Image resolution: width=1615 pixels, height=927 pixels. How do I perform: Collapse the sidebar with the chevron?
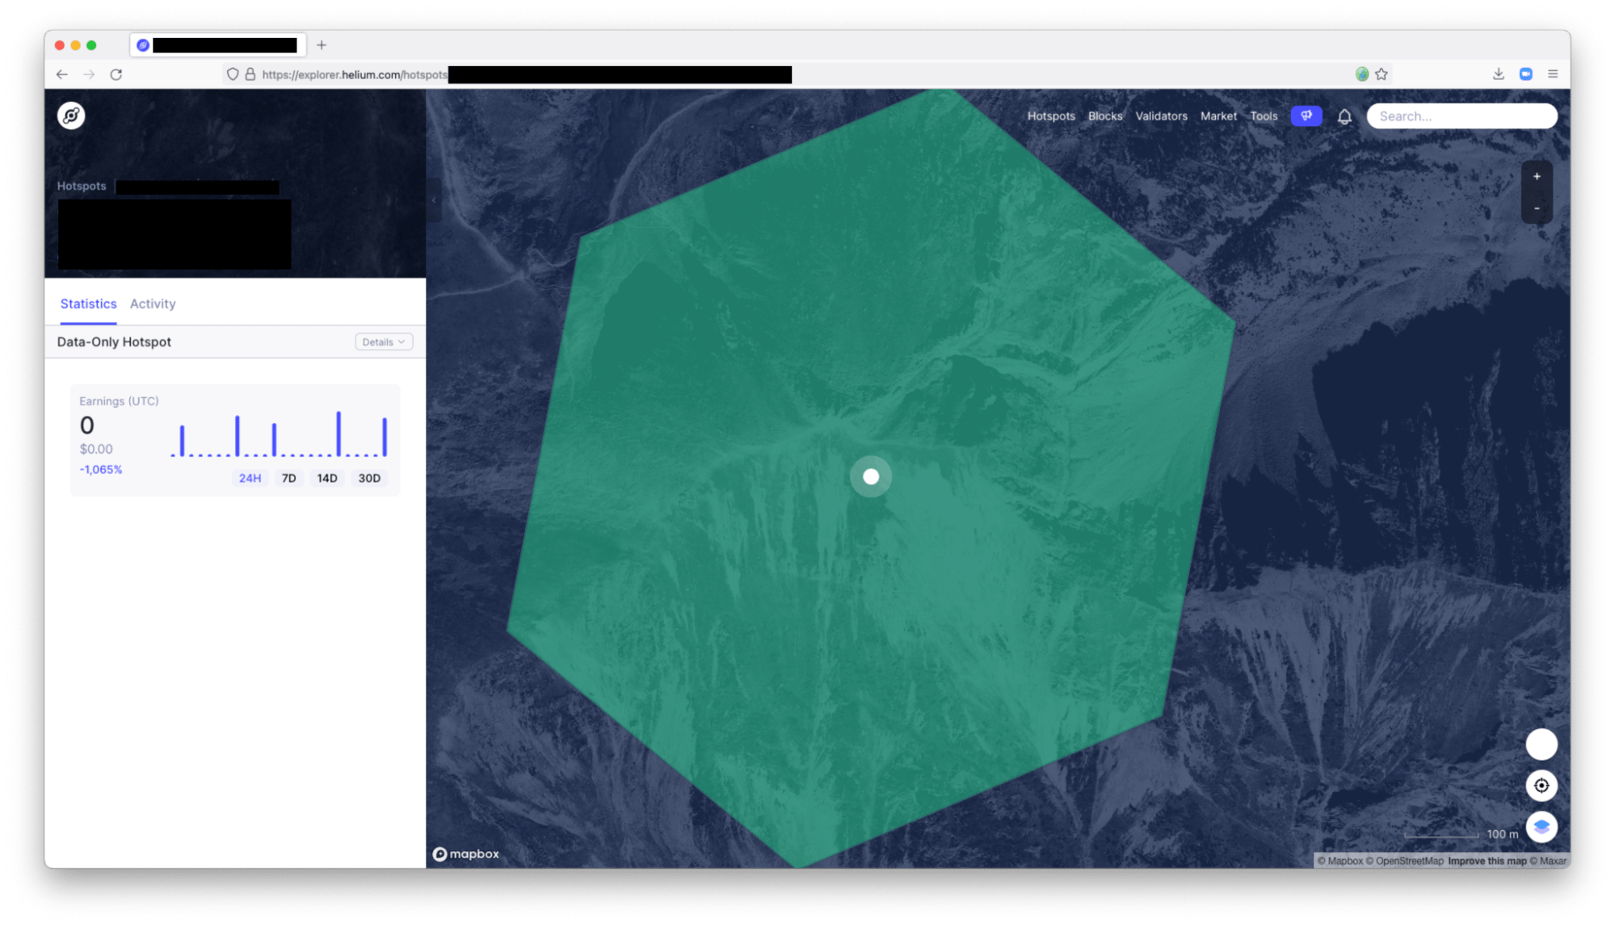click(x=433, y=199)
